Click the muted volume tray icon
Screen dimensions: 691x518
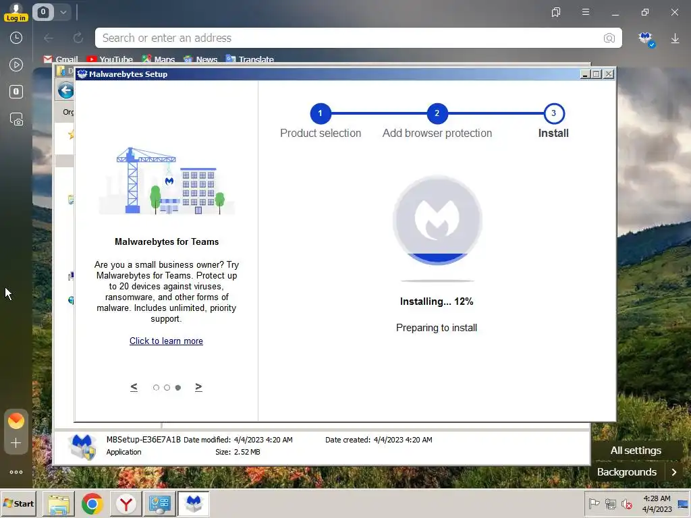coord(626,503)
